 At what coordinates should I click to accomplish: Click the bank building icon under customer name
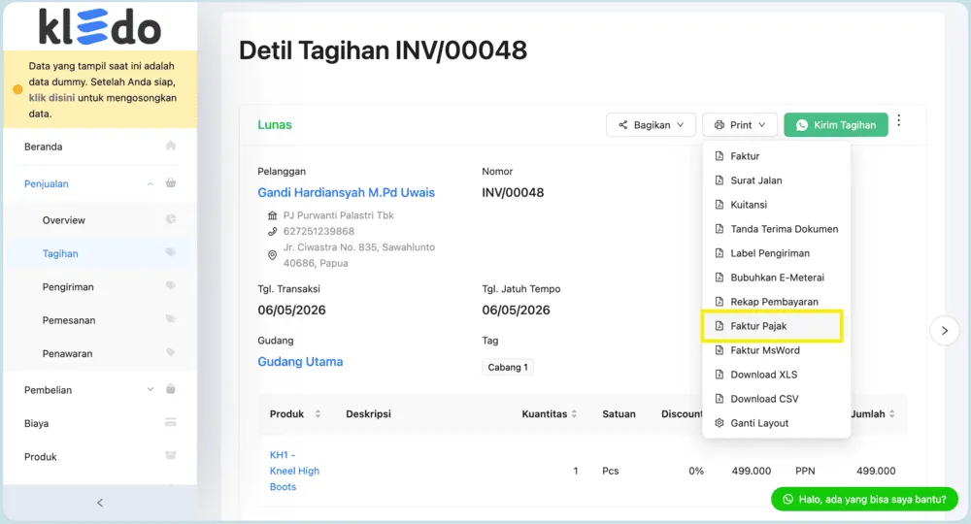pyautogui.click(x=273, y=215)
